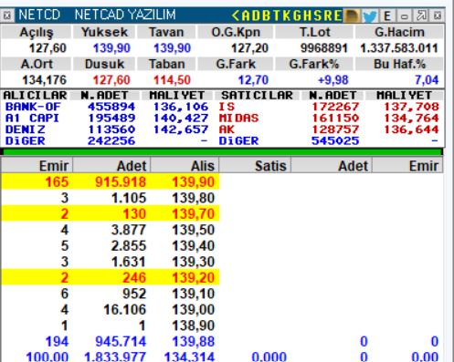Click the green buyer-seller ratio bar
The image size is (454, 362).
(222, 152)
